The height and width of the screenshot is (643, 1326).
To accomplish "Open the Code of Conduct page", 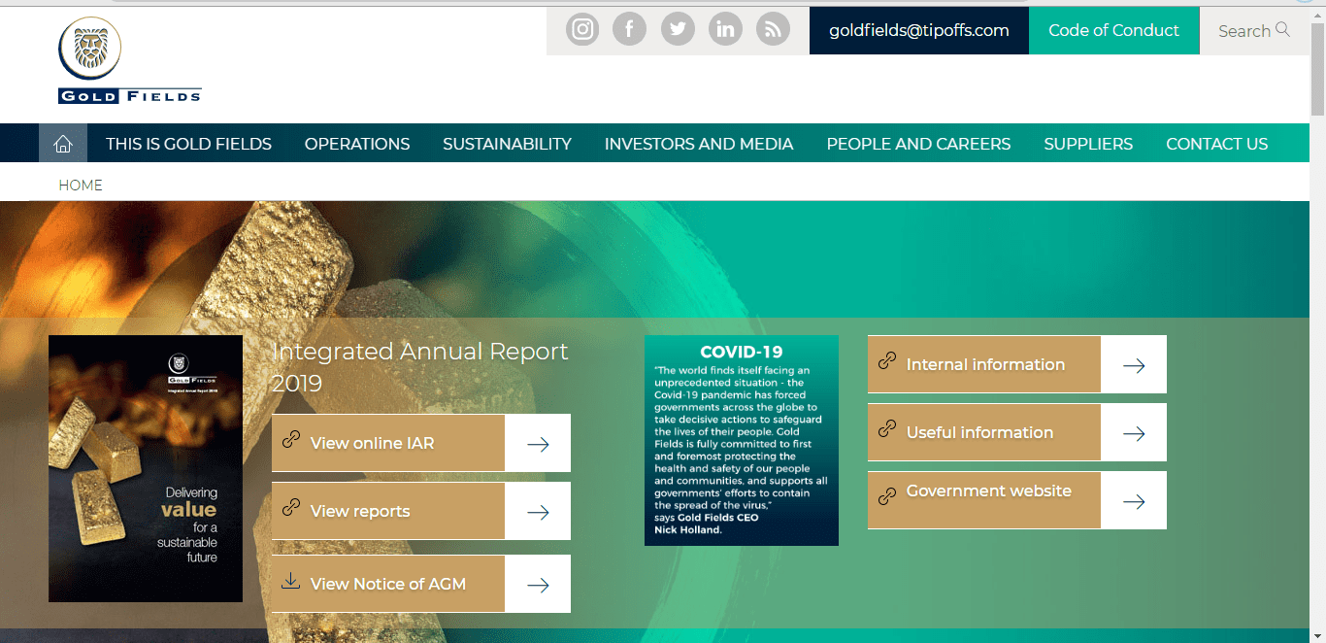I will coord(1114,30).
